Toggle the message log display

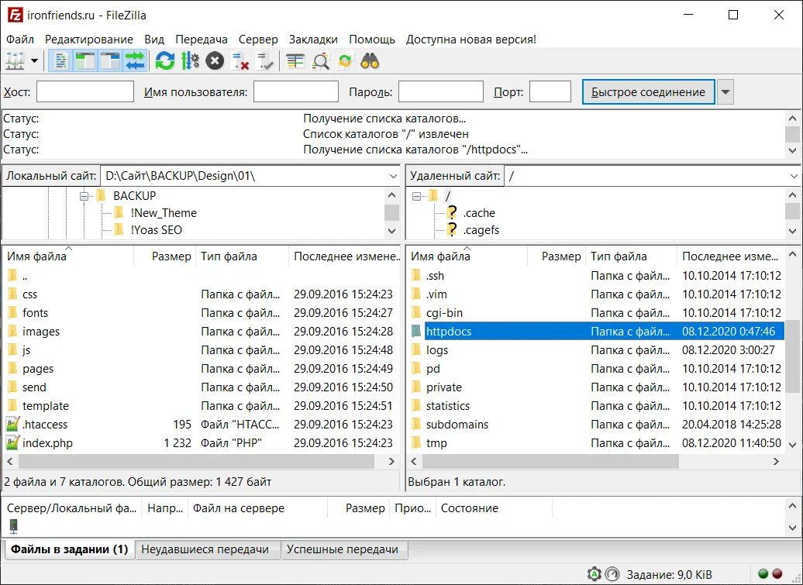[61, 61]
